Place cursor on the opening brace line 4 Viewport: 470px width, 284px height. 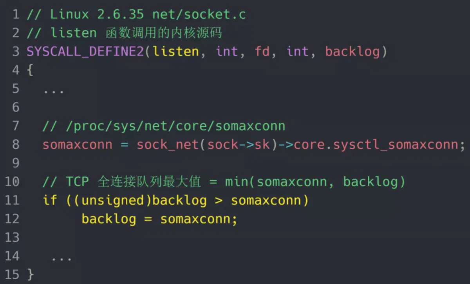pyautogui.click(x=30, y=70)
